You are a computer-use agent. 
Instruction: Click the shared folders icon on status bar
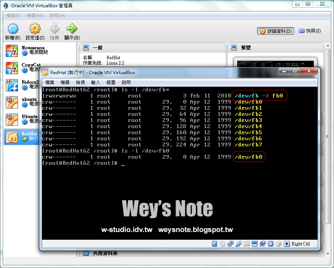247,244
